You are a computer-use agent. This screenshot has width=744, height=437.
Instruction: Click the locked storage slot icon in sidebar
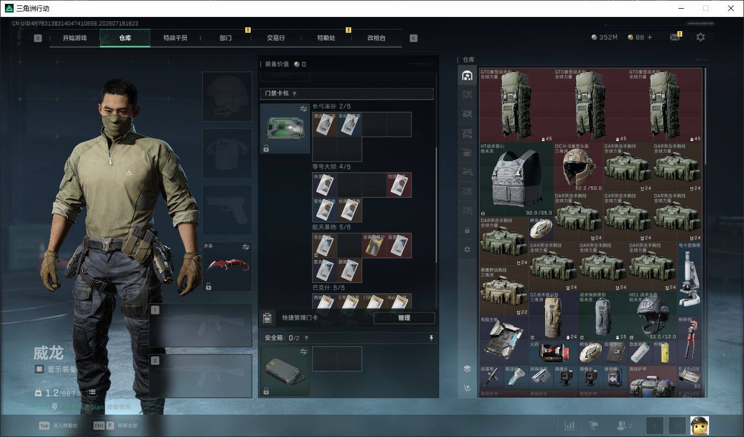coord(467,230)
